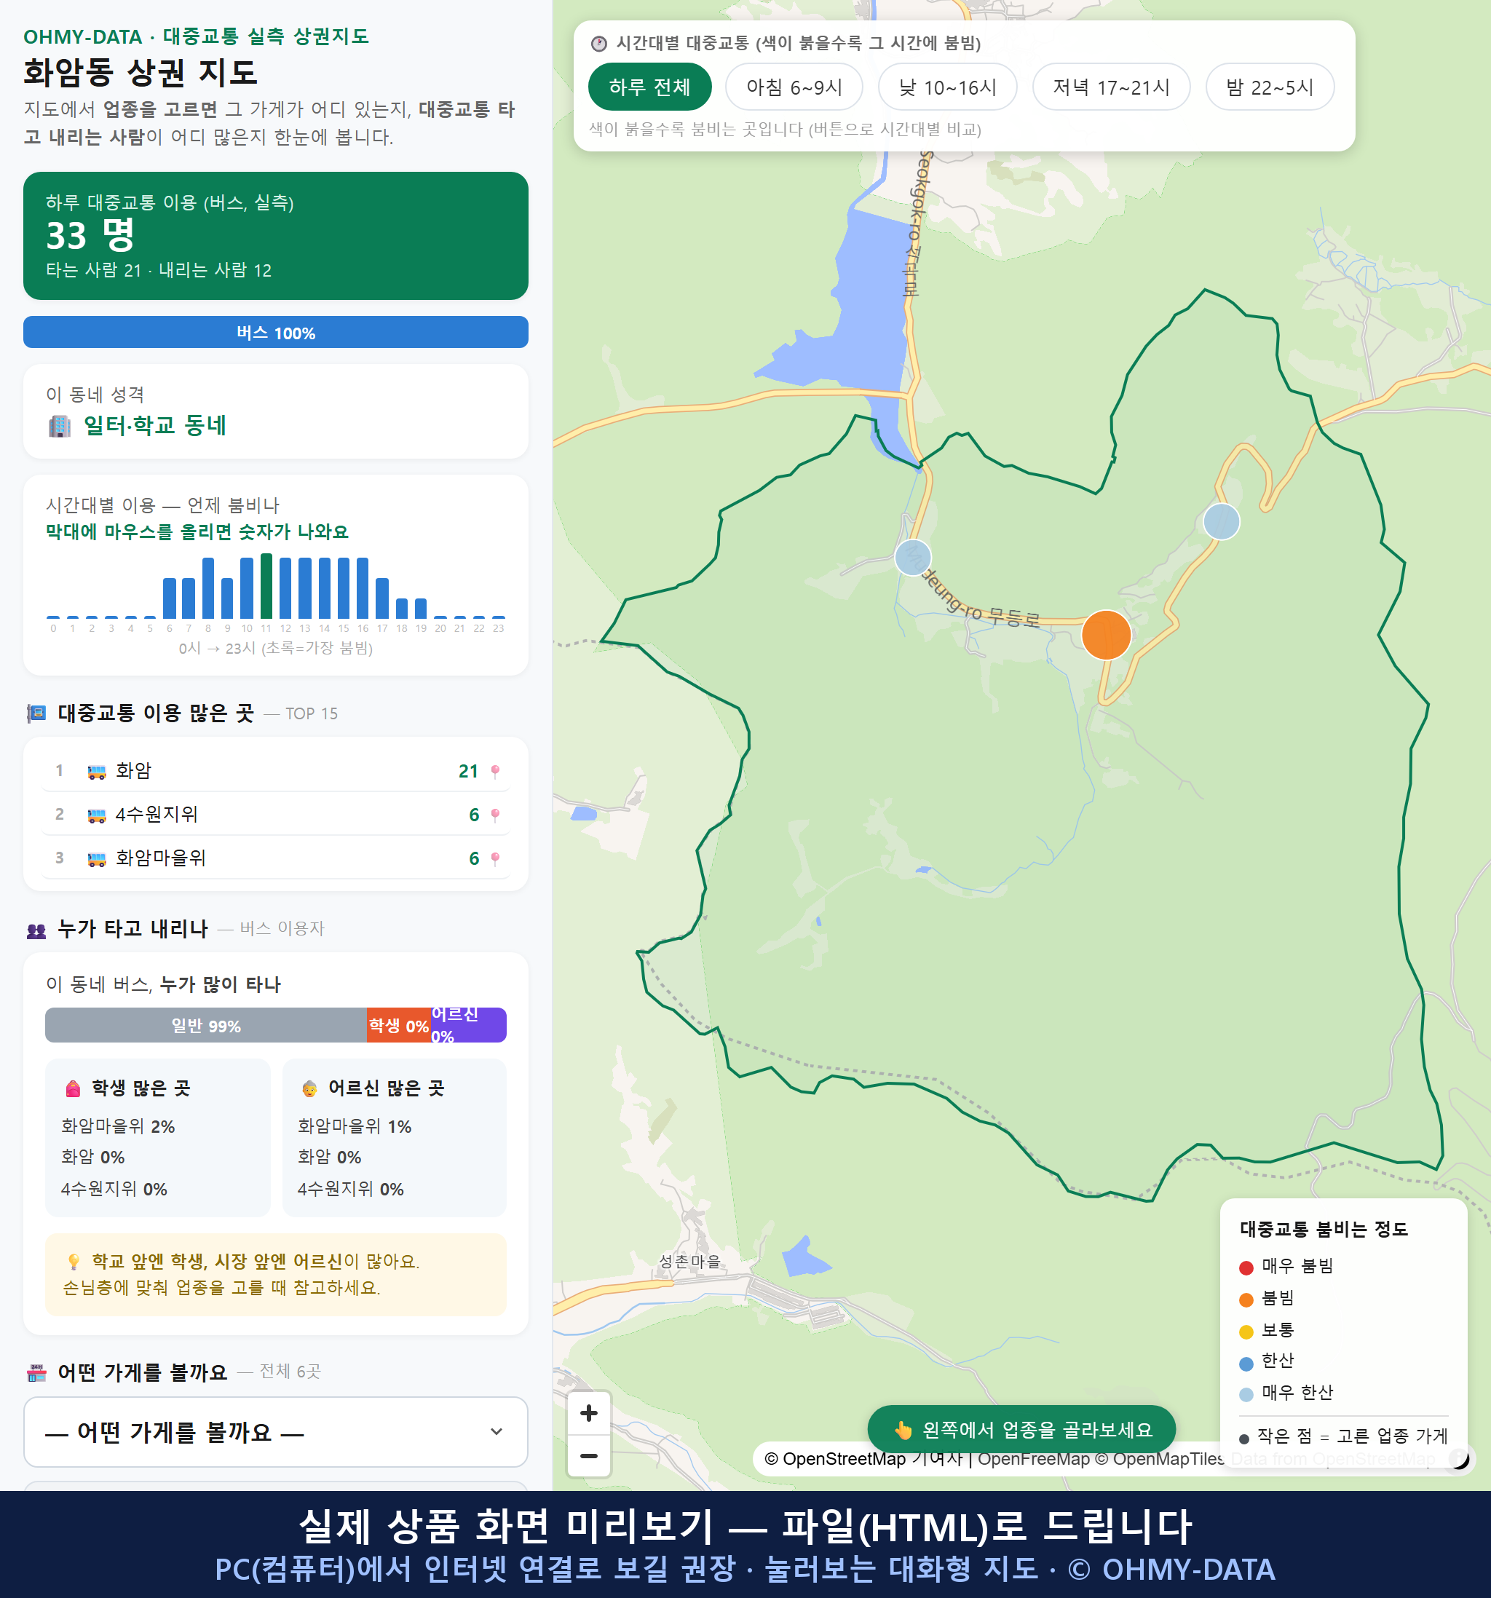Click the orange 화암 bus stop marker
1491x1598 pixels.
pyautogui.click(x=1106, y=635)
